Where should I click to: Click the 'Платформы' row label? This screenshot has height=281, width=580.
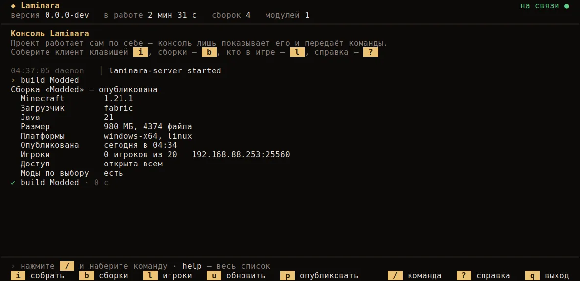(43, 136)
